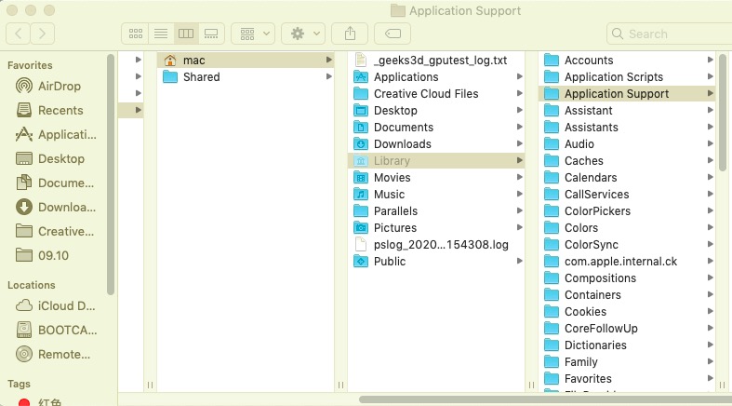The width and height of the screenshot is (732, 406).
Task: Open Documents in the sidebar Favorites
Action: click(56, 183)
